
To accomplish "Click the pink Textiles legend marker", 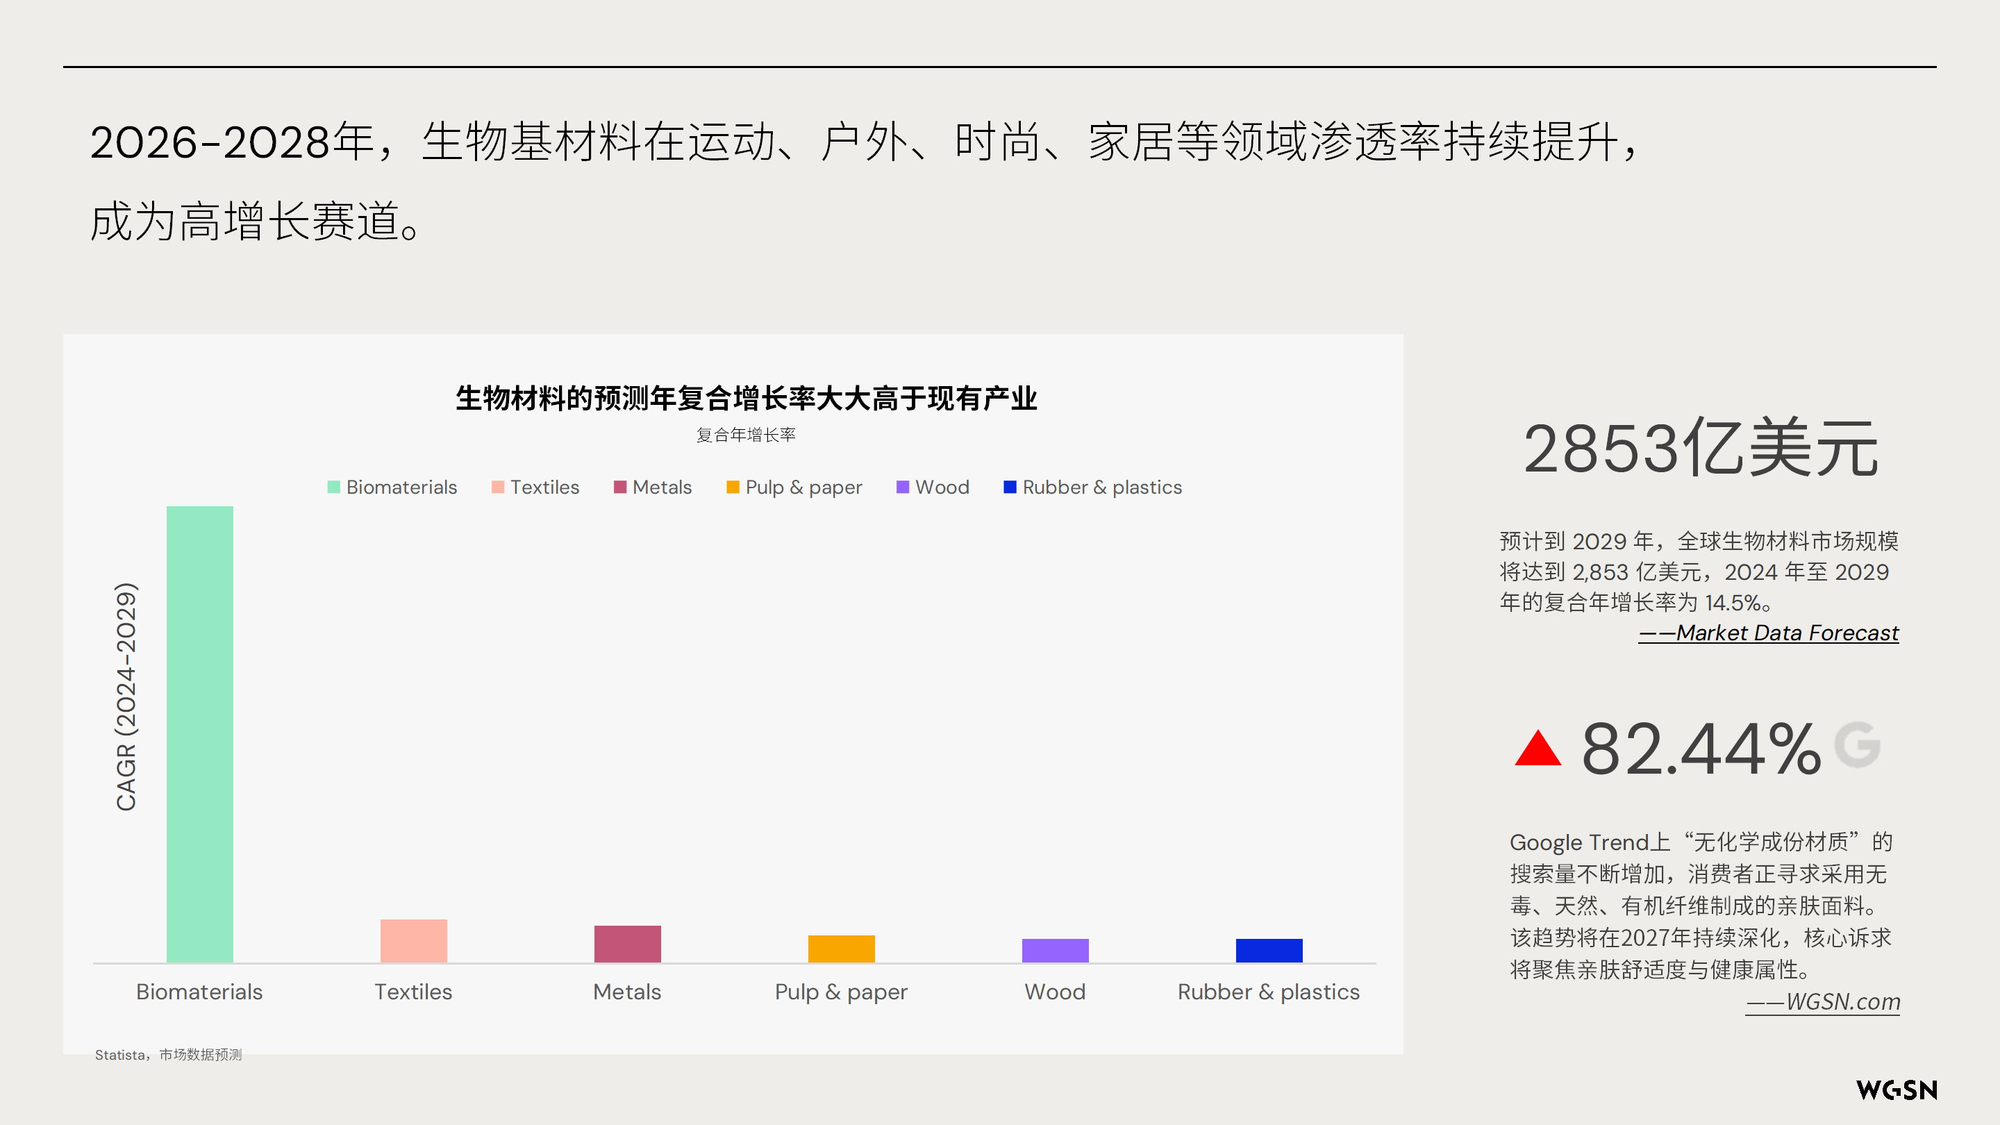I will coord(497,487).
